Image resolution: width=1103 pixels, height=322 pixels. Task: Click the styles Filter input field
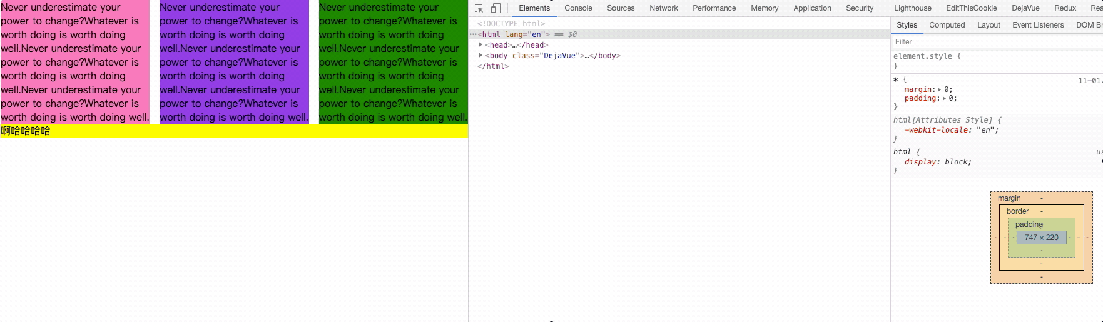click(x=995, y=42)
